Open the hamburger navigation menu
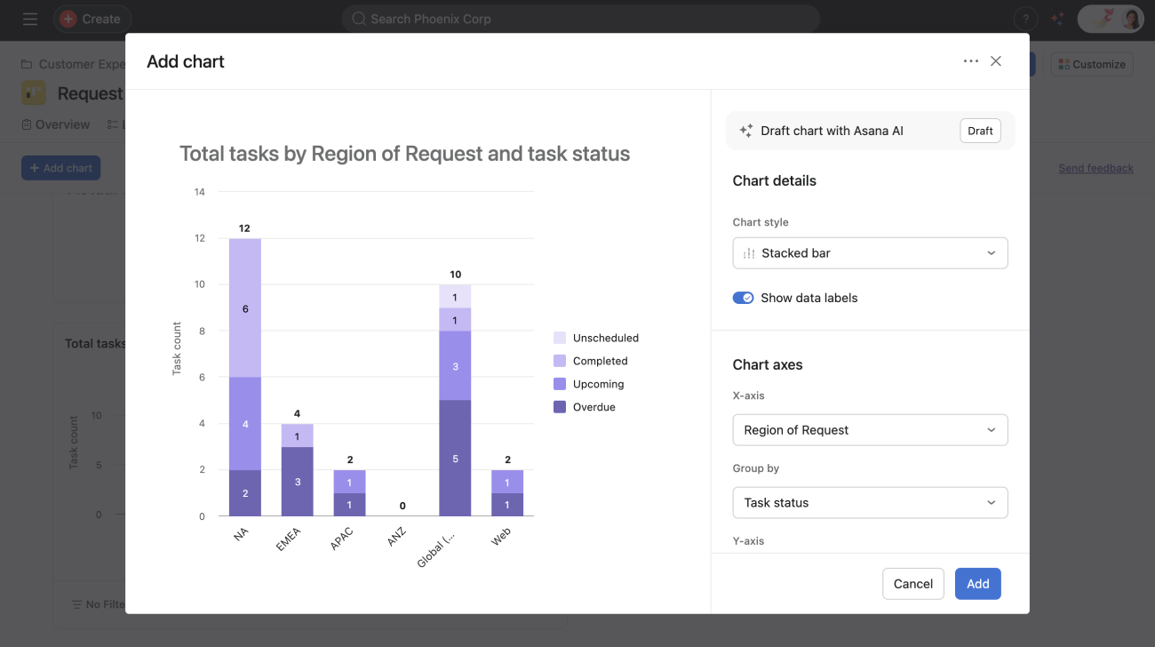Viewport: 1155px width, 647px height. coord(30,19)
